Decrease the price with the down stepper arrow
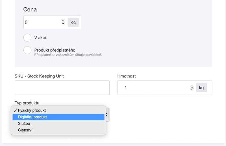 click(63, 24)
